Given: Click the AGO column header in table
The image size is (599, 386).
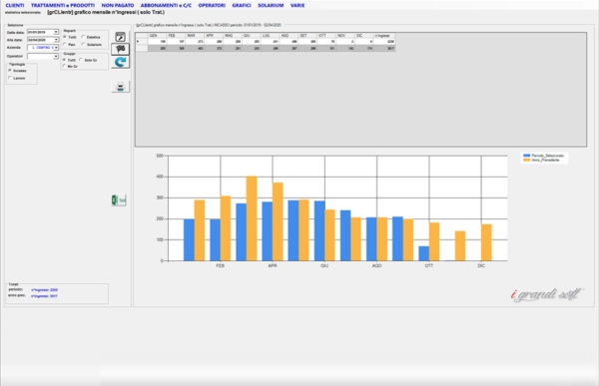Looking at the screenshot, I should (x=289, y=36).
